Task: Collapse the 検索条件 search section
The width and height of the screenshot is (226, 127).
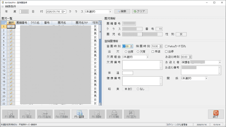Action: click(x=3, y=6)
